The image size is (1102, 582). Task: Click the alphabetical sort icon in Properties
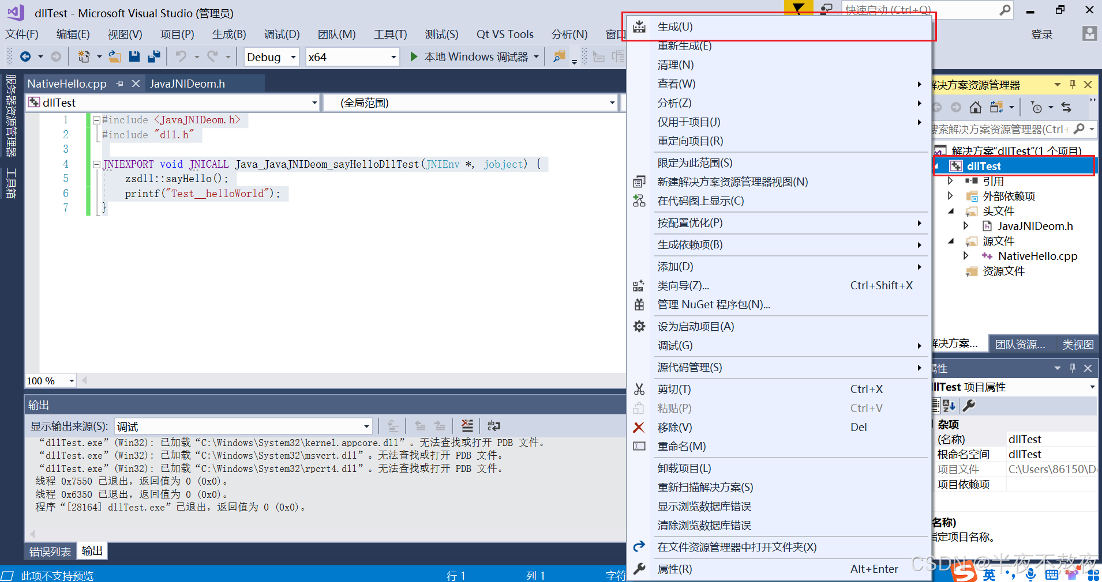pos(949,406)
